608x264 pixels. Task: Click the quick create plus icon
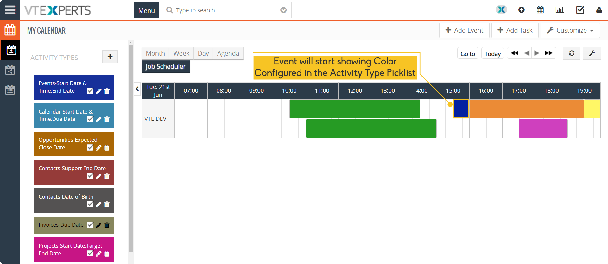(521, 10)
